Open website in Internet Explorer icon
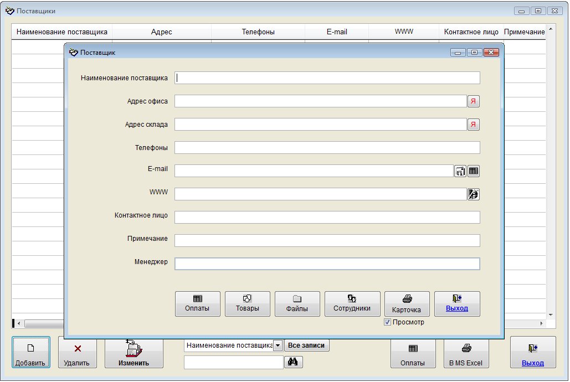Screen dimensions: 570x382 tap(473, 194)
